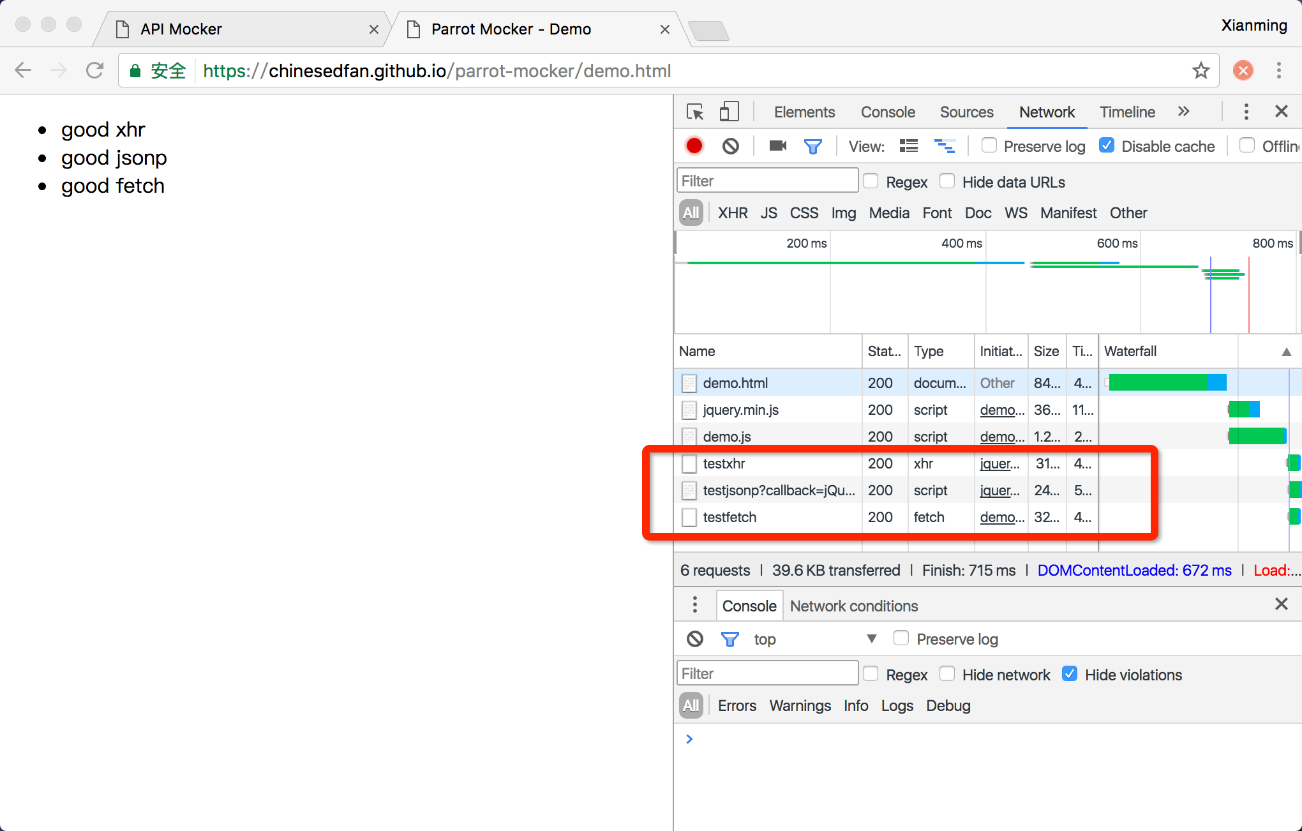Viewport: 1302px width, 831px height.
Task: Click the demo.html green waterfall bar
Action: (x=1158, y=383)
